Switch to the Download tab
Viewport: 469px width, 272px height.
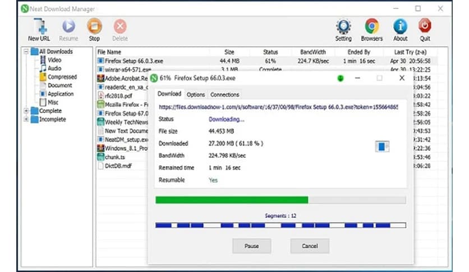(x=169, y=94)
